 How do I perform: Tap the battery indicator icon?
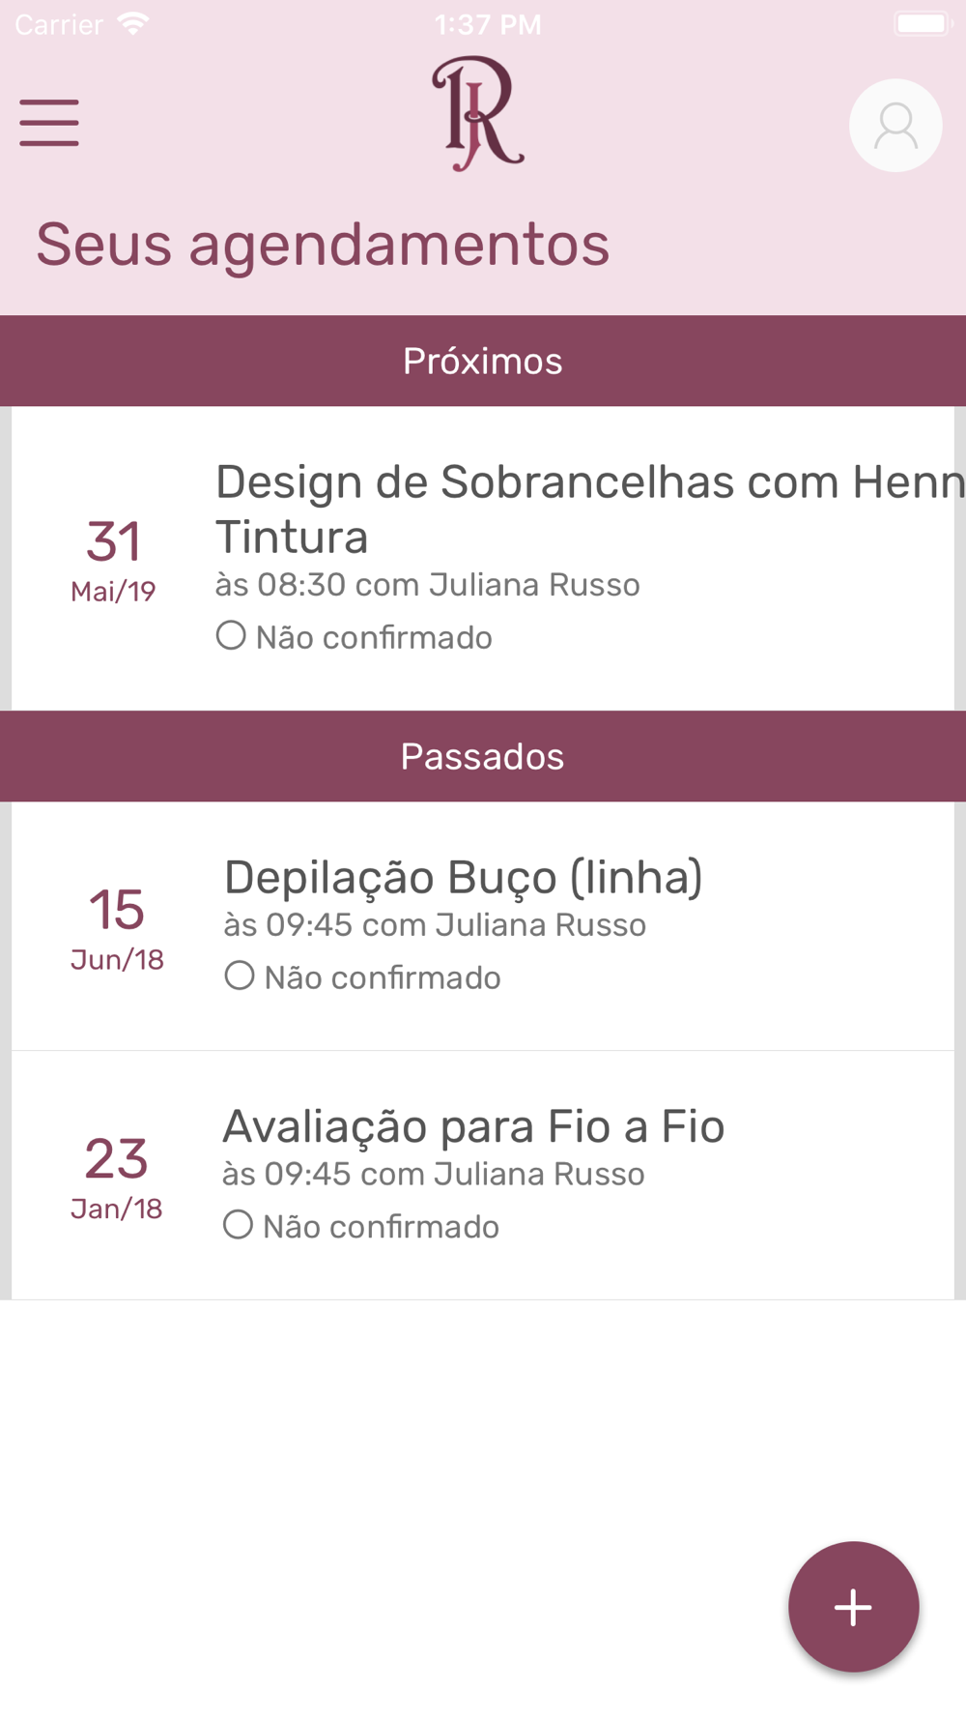pos(923,23)
